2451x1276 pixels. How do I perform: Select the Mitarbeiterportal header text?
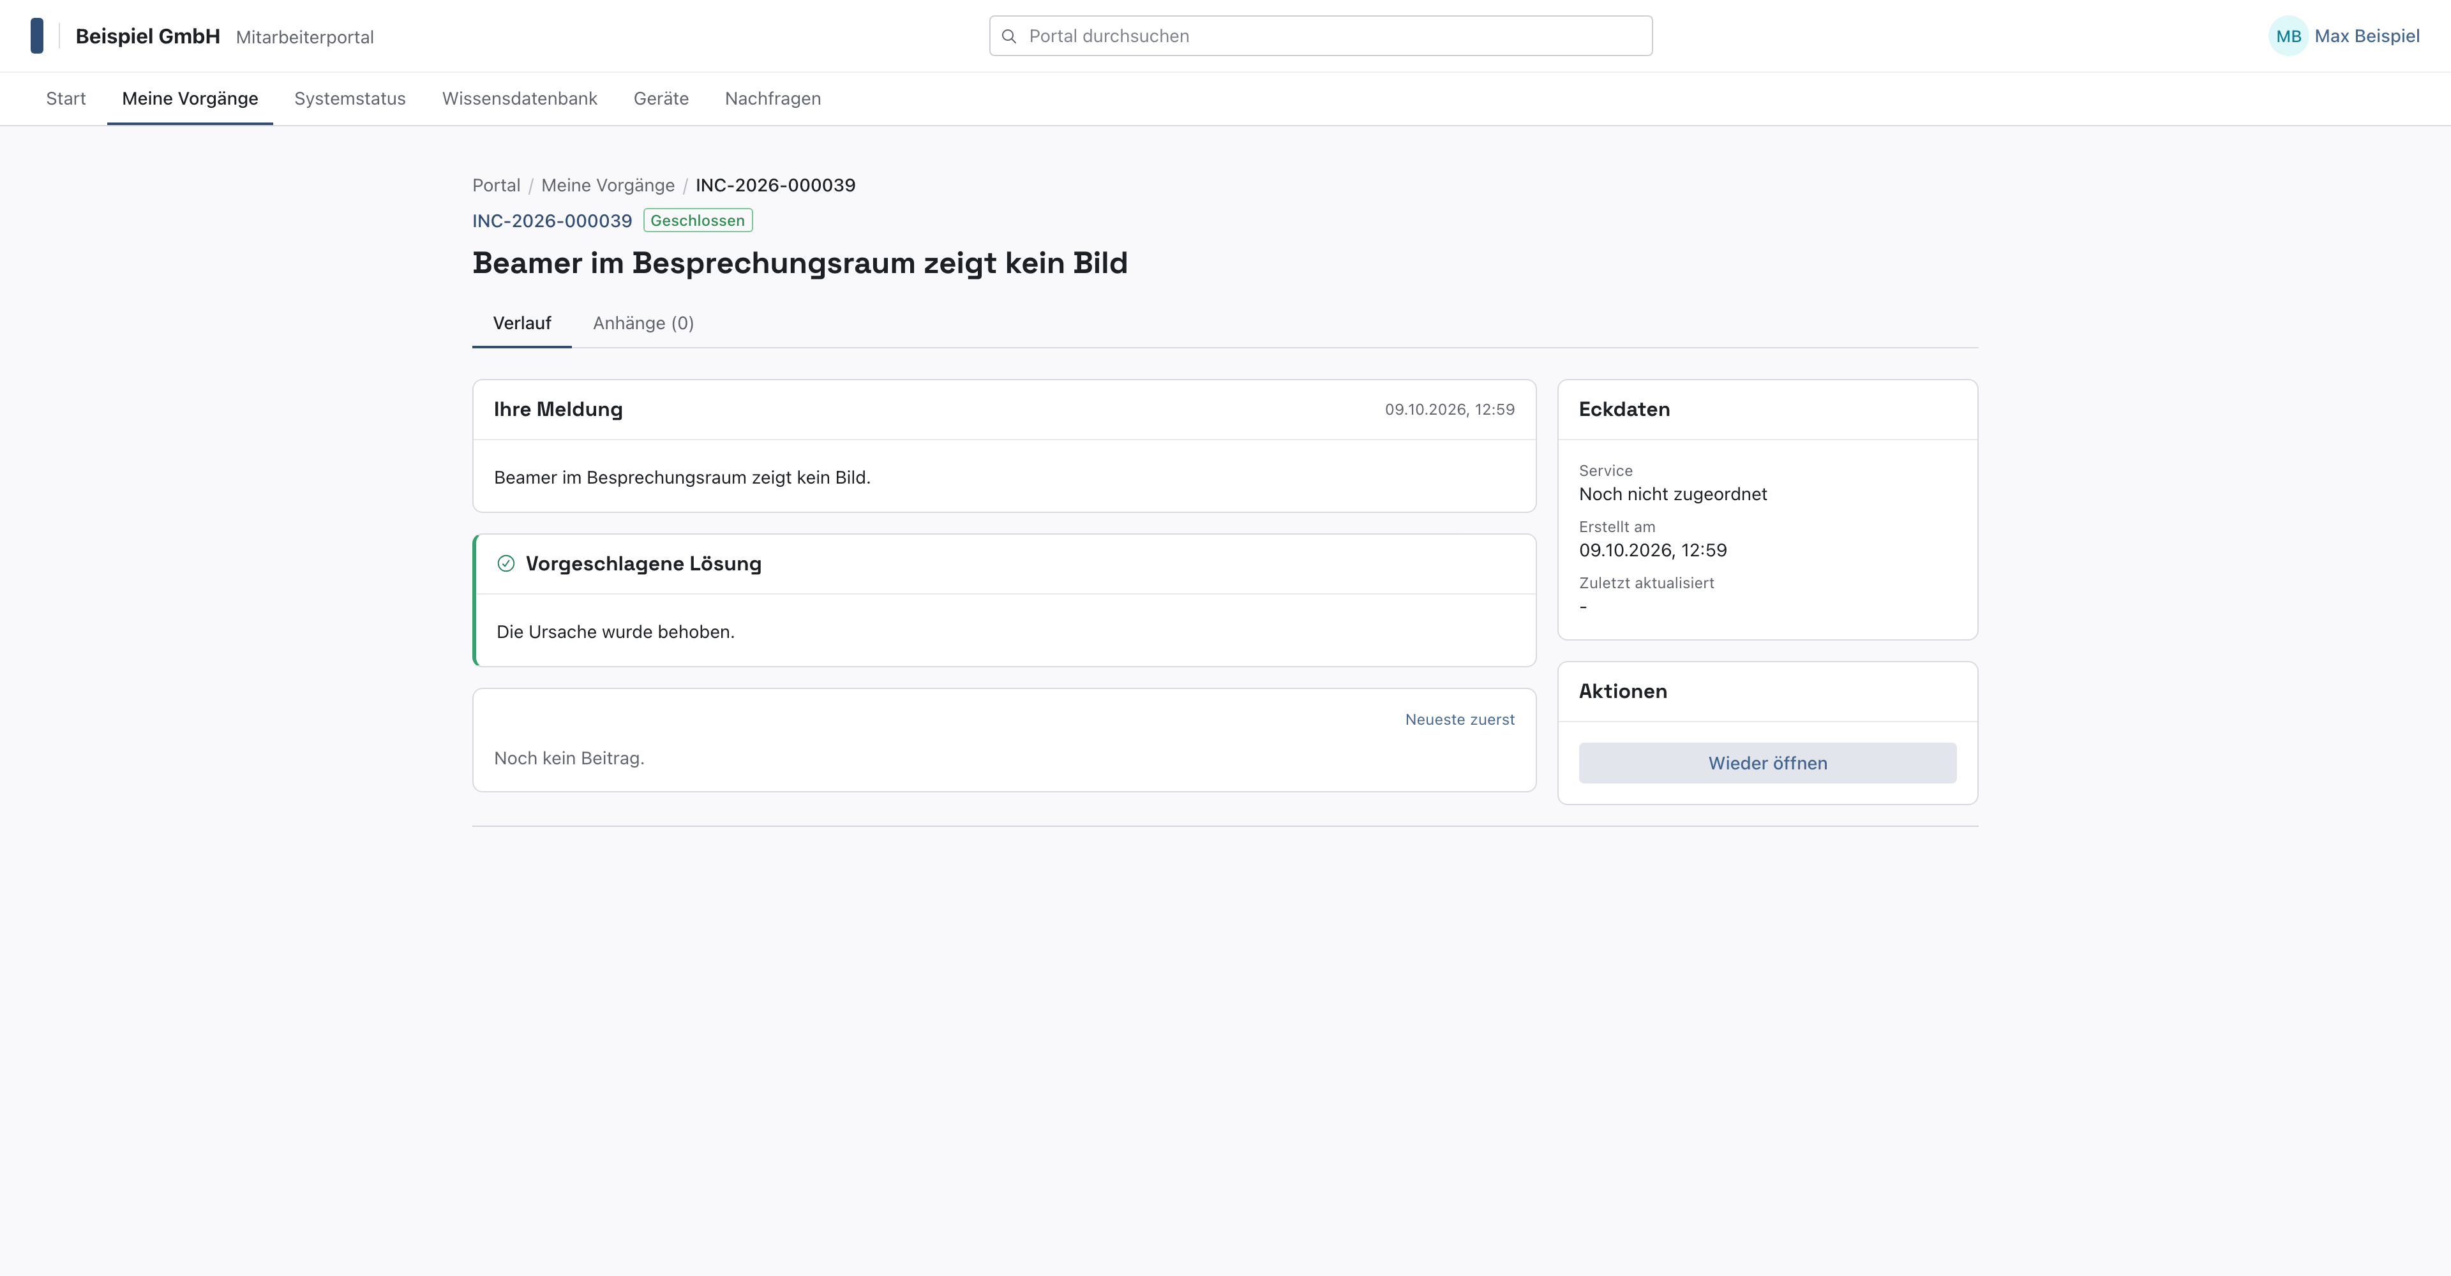(304, 37)
